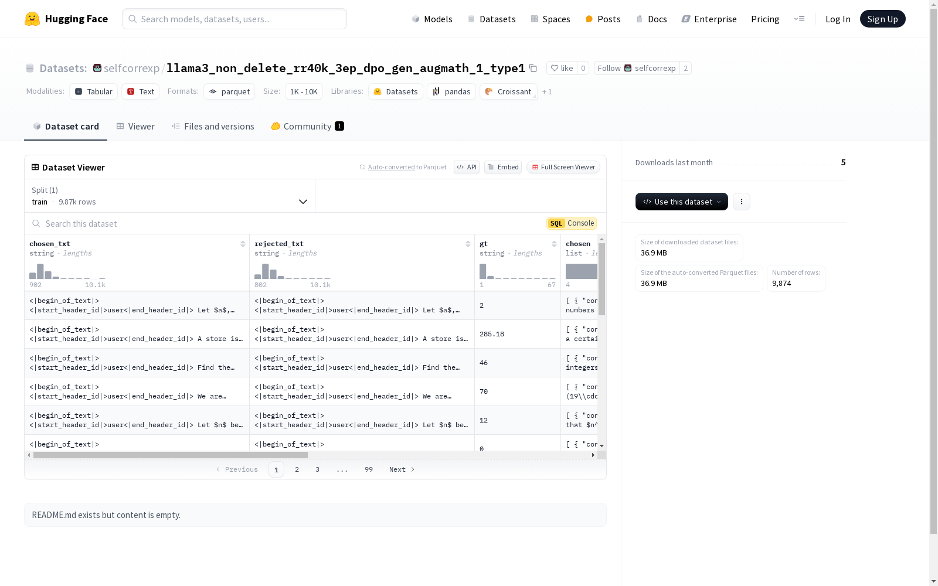The image size is (938, 586).
Task: Select the 1K - 10K size tag
Action: click(x=304, y=91)
